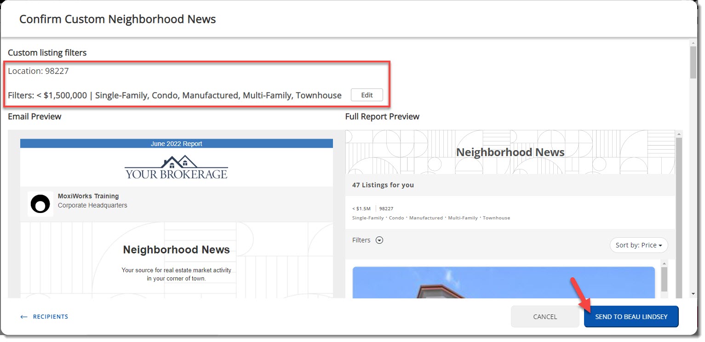
Task: Cancel the custom Neighborhood News dialog
Action: (x=545, y=317)
